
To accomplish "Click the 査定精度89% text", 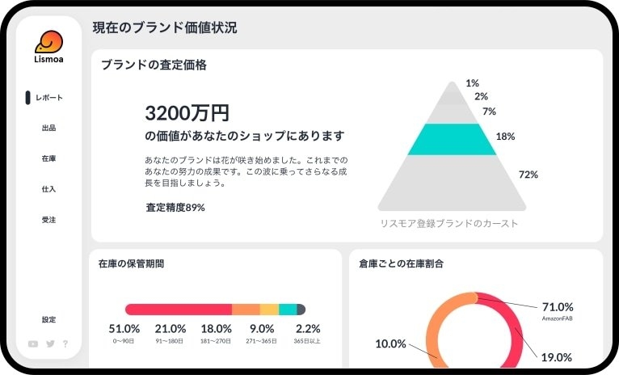I will coord(175,208).
